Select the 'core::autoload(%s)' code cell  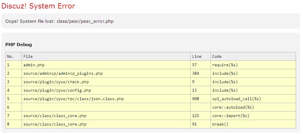[x=253, y=107]
